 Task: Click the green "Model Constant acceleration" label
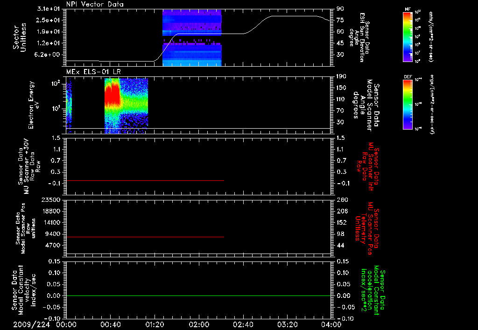tap(373, 291)
